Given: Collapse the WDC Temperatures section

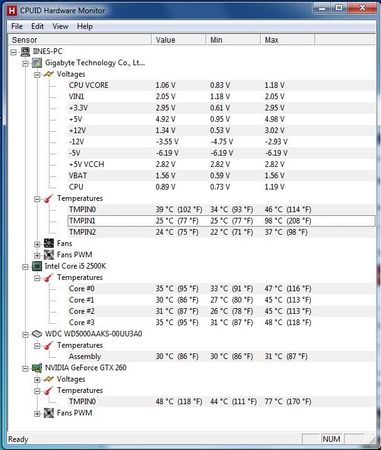Looking at the screenshot, I should click(37, 346).
